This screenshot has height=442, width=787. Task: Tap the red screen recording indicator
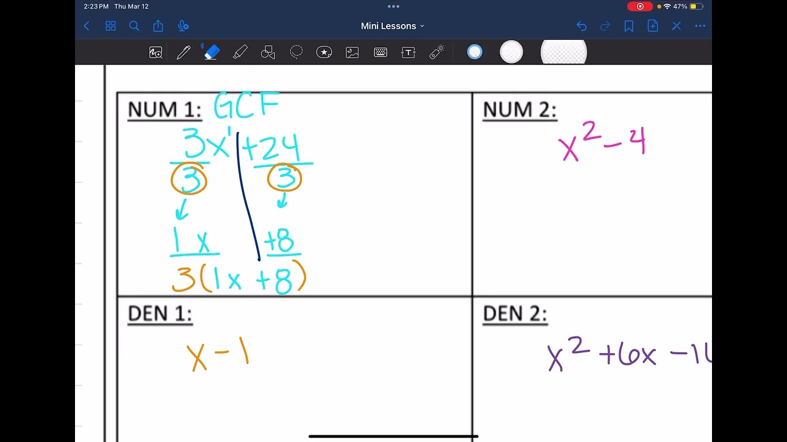pos(640,6)
